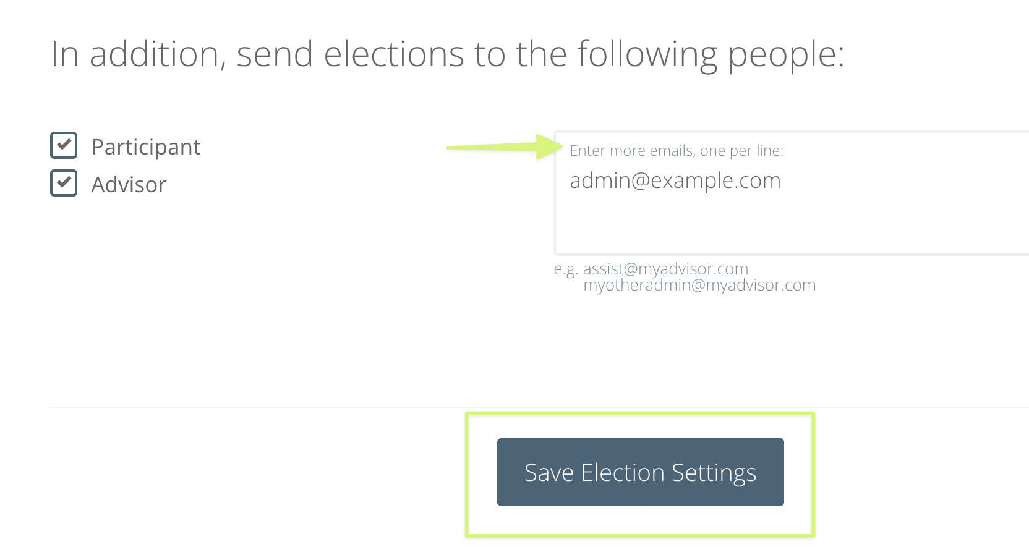Toggle the Advisor checkbox off

(x=64, y=183)
